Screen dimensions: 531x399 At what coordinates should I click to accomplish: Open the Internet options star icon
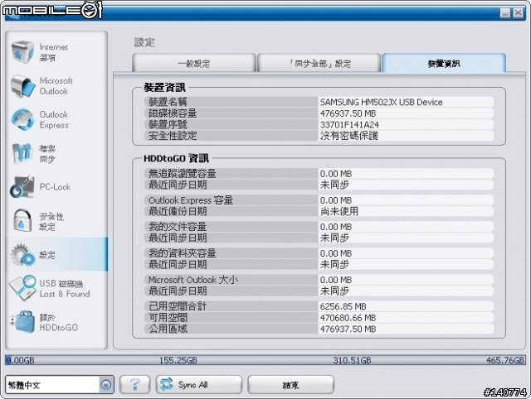[x=22, y=51]
